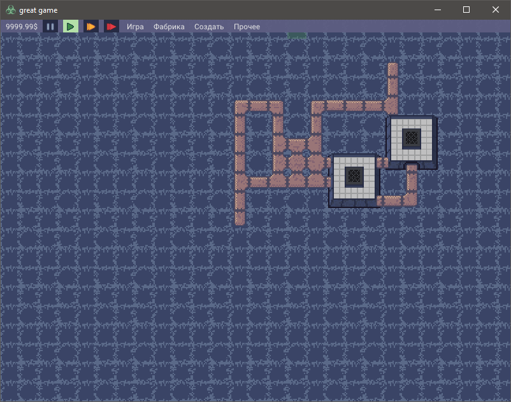Maximize the great game window
Viewport: 511px width, 402px height.
[466, 10]
